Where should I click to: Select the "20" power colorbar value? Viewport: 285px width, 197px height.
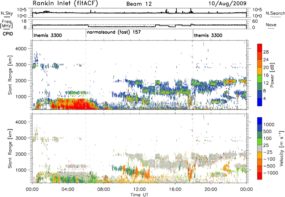pyautogui.click(x=266, y=68)
